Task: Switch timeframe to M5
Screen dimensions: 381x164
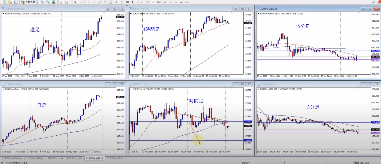Action: tap(148, 2)
